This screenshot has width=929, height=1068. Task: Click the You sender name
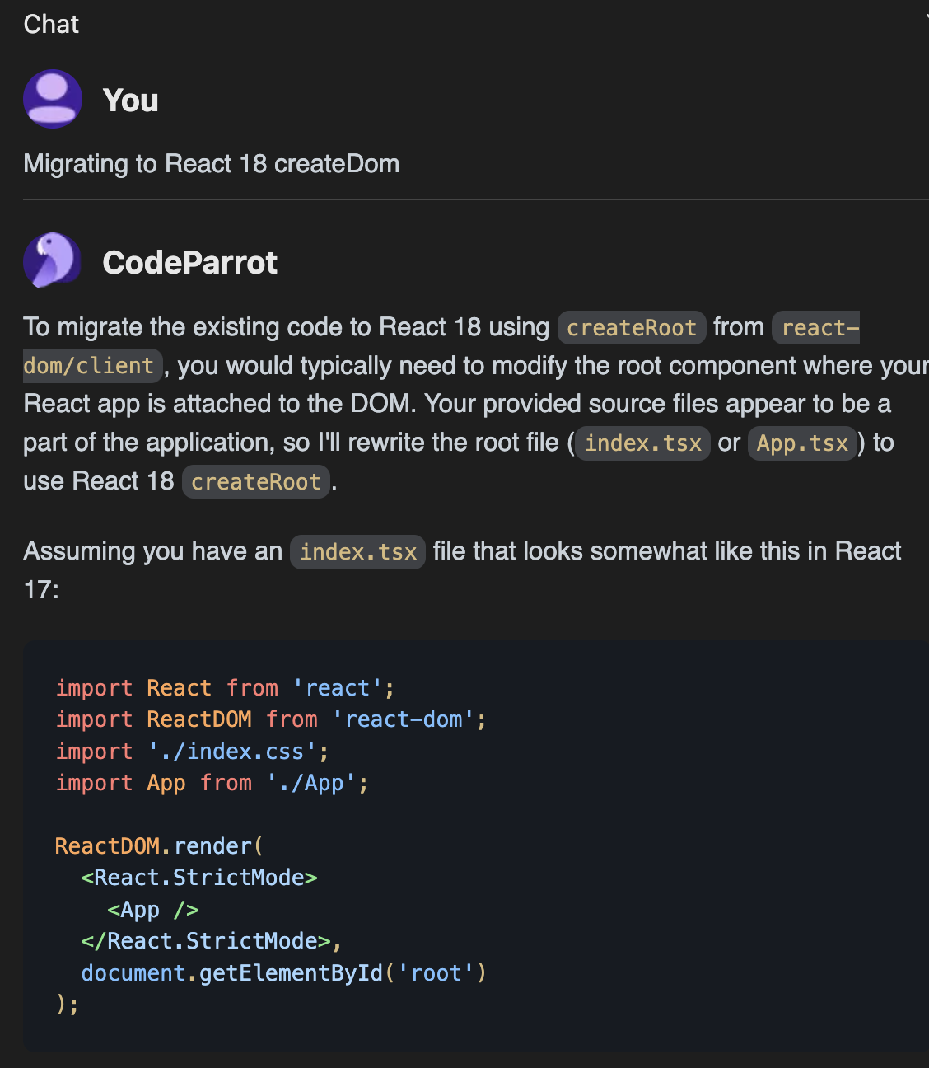(x=130, y=101)
